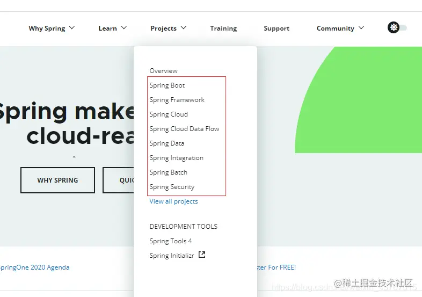Screen dimensions: 422x297
Task: Expand the Why Spring chevron
Action: [x=72, y=28]
